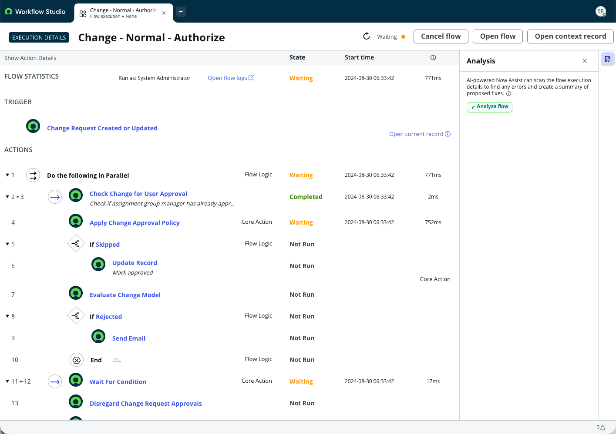Image resolution: width=616 pixels, height=434 pixels.
Task: Click the go-to arrow icon beside End
Action: [117, 361]
